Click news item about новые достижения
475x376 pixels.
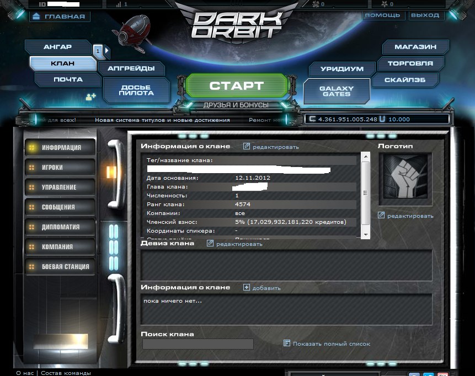pyautogui.click(x=162, y=120)
